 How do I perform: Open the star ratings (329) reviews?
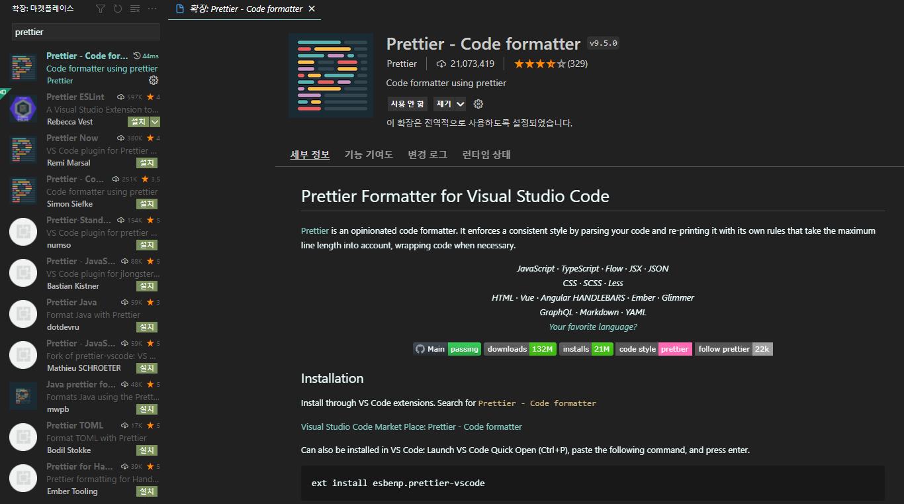[551, 64]
